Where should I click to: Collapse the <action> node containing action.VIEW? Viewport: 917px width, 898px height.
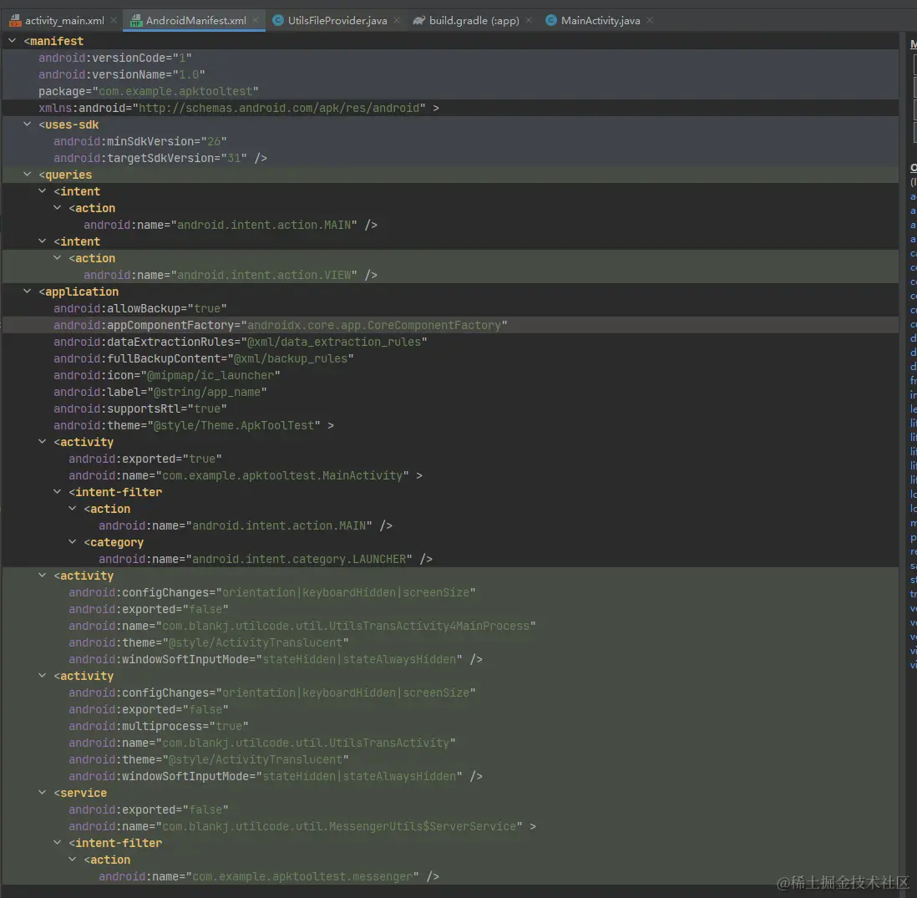[58, 258]
